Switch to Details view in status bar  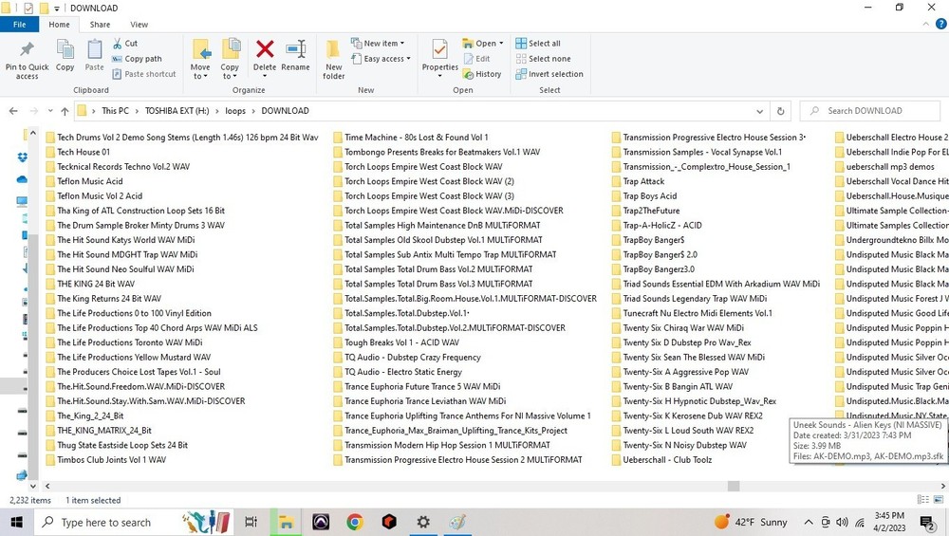pyautogui.click(x=923, y=500)
